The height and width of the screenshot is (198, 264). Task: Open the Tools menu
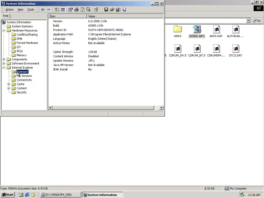31,10
